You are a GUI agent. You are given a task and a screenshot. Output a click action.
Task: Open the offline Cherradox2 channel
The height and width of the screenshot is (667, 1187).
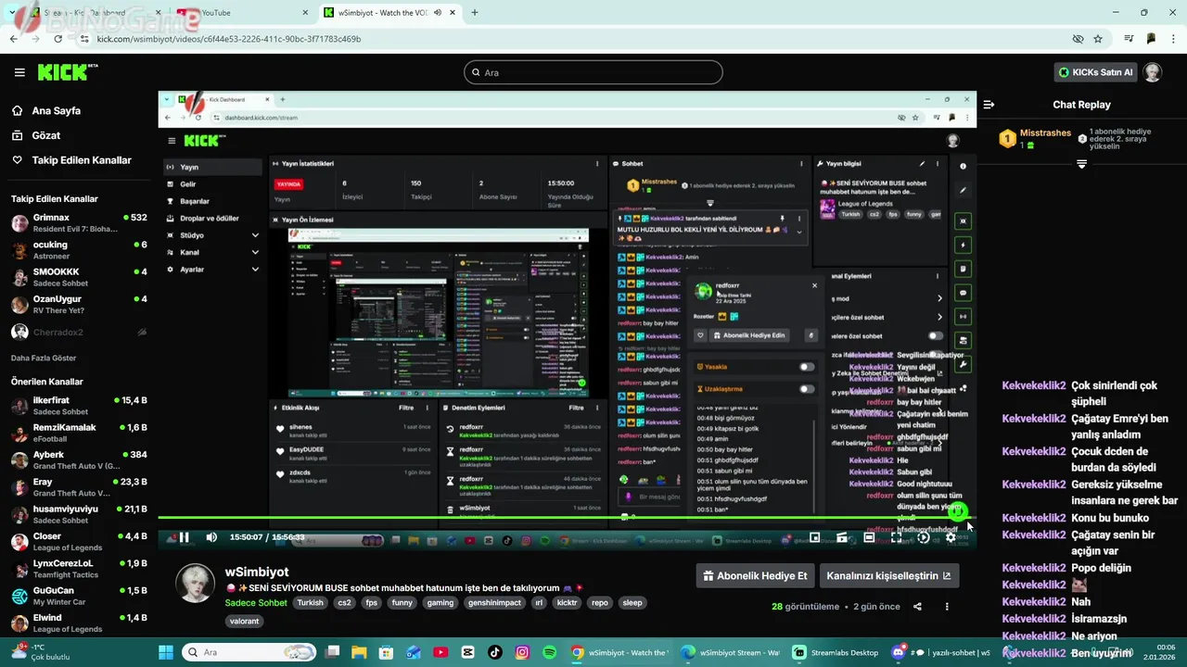78,332
